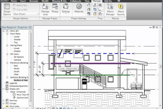The image size is (163, 109).
Task: Switch to the Modify ribbon tab
Action: click(45, 1)
